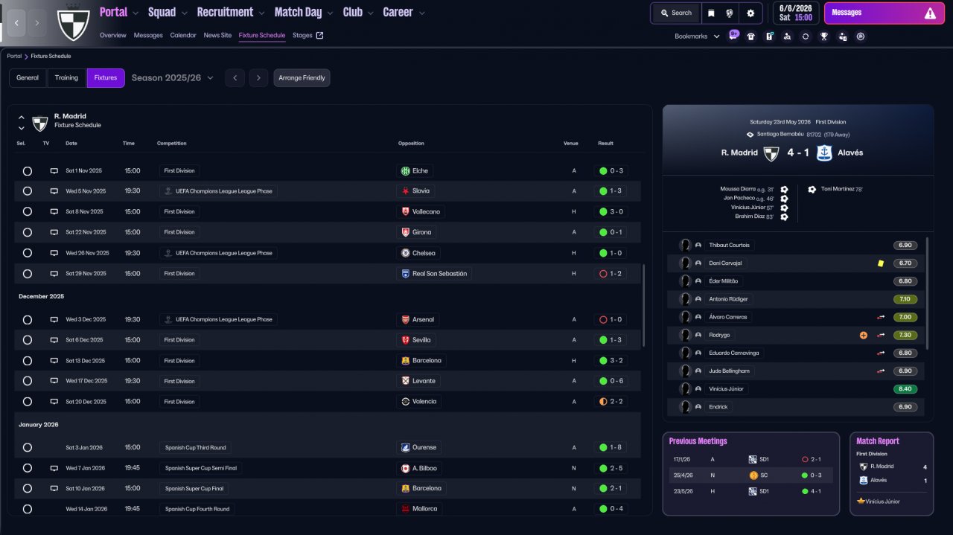Click Dani Carvajal's yellow card icon
Image resolution: width=953 pixels, height=535 pixels.
click(x=881, y=263)
